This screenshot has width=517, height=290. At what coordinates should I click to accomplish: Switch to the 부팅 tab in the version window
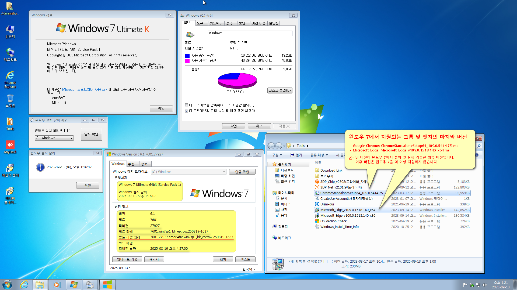click(131, 164)
